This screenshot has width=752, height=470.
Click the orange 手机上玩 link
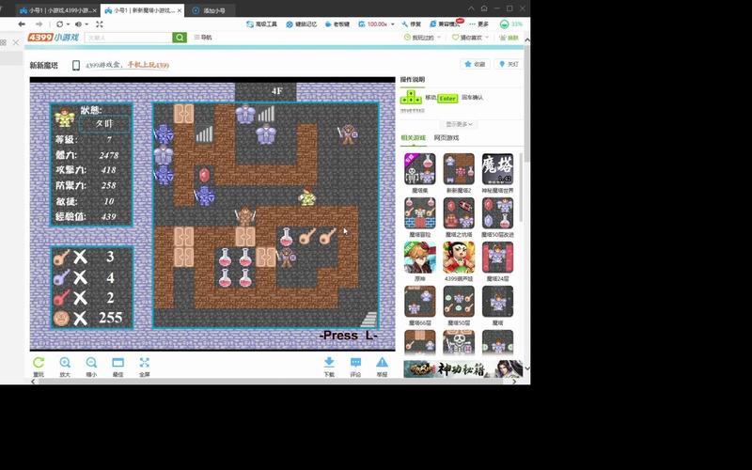click(x=148, y=65)
